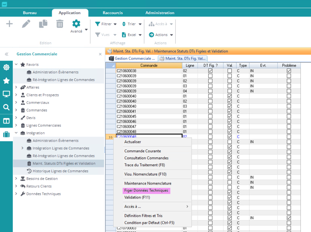Image resolution: width=311 pixels, height=232 pixels.
Task: Select Figer Données Techniques from context menu
Action: tap(146, 190)
